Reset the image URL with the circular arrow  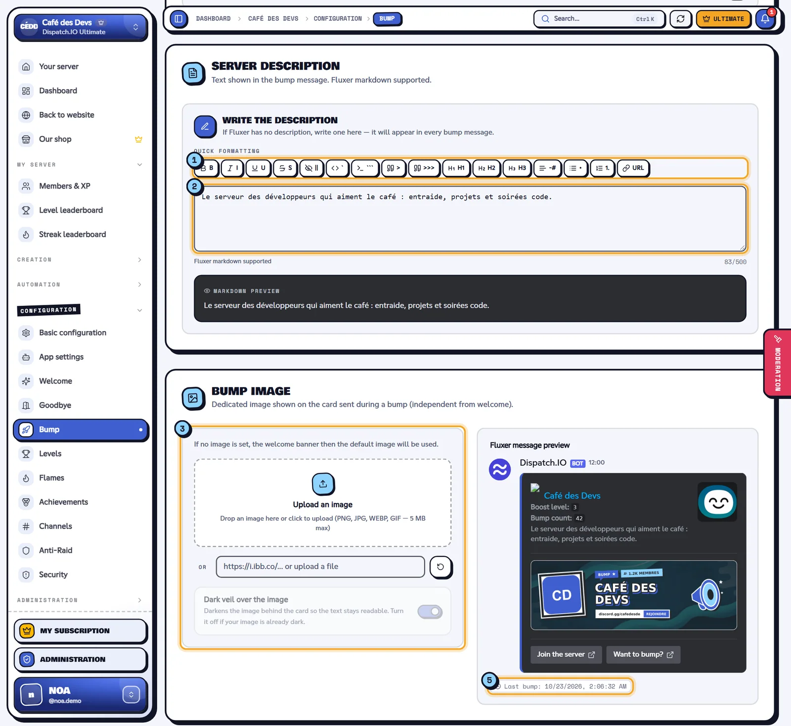tap(440, 567)
